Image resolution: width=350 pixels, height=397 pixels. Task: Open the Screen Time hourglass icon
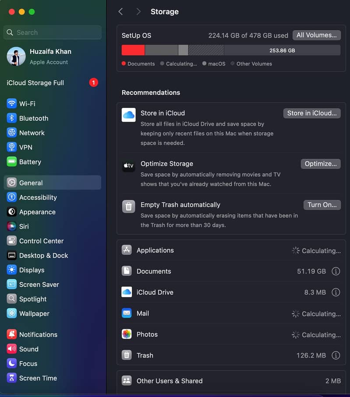[12, 378]
